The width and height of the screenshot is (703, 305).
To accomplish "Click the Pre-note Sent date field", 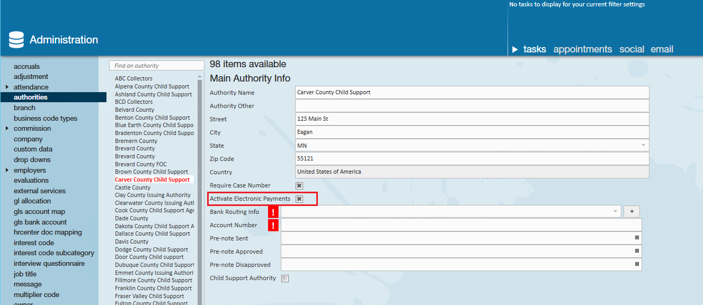I will point(461,238).
